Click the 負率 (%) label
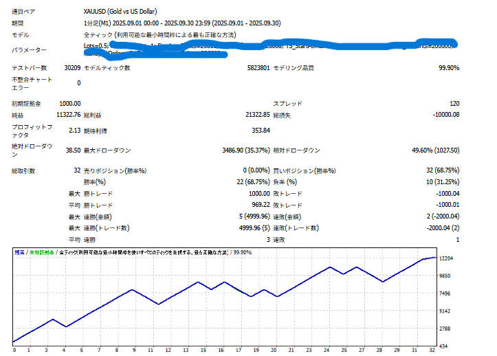497x356 pixels. point(285,182)
